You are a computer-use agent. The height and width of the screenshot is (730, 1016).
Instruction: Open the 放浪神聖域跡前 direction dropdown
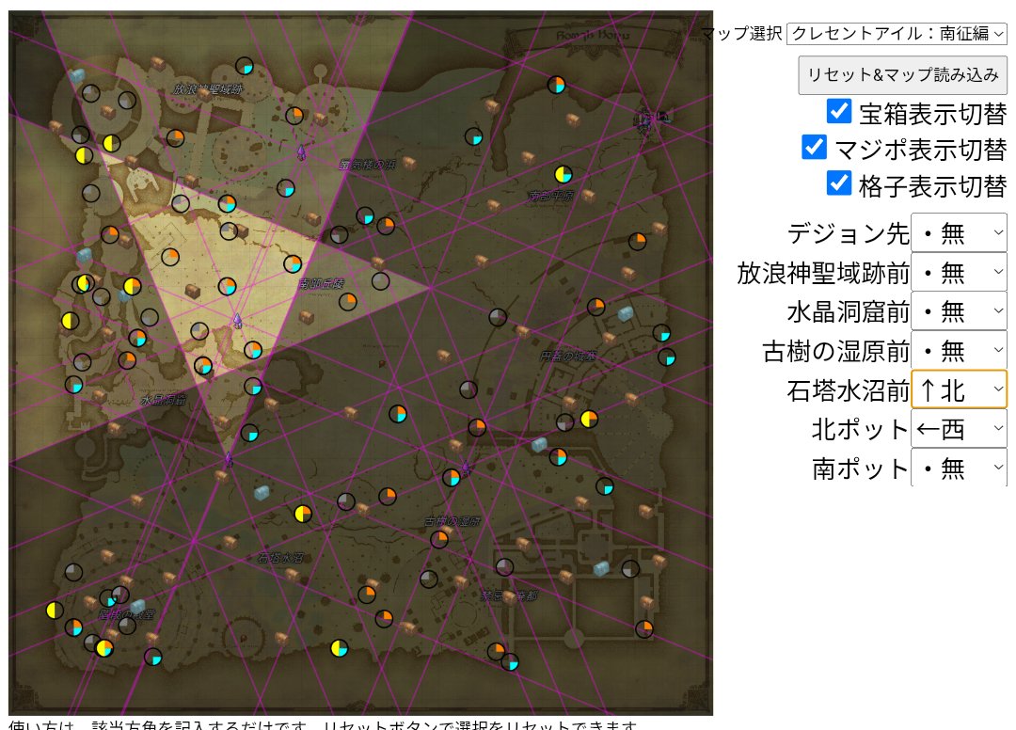pyautogui.click(x=959, y=272)
